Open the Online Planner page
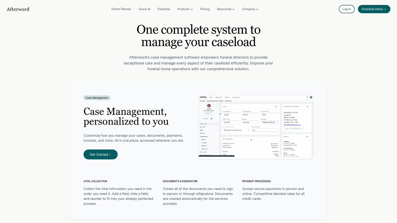397x223 pixels. [121, 9]
